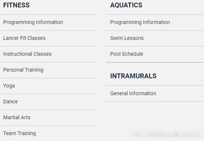View the Pool Schedule link

(x=127, y=54)
